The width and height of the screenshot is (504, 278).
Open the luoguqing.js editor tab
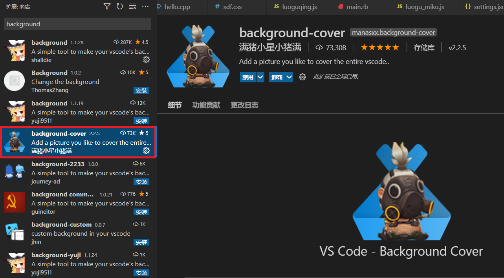pyautogui.click(x=298, y=7)
